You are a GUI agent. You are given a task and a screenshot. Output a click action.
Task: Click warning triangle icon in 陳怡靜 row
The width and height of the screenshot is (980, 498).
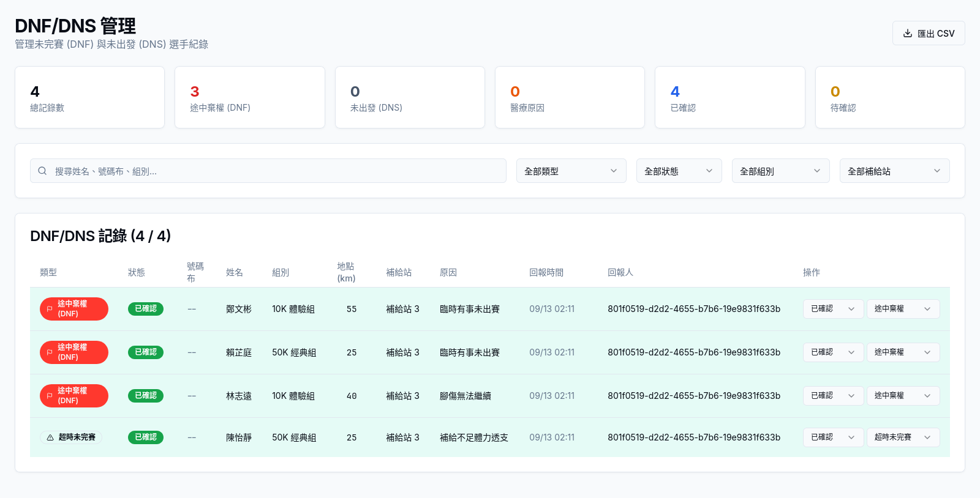(50, 437)
